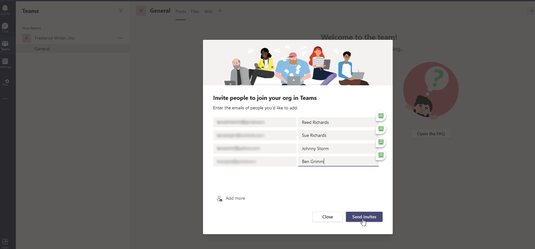
Task: Click the Sue Richards name field
Action: [338, 135]
